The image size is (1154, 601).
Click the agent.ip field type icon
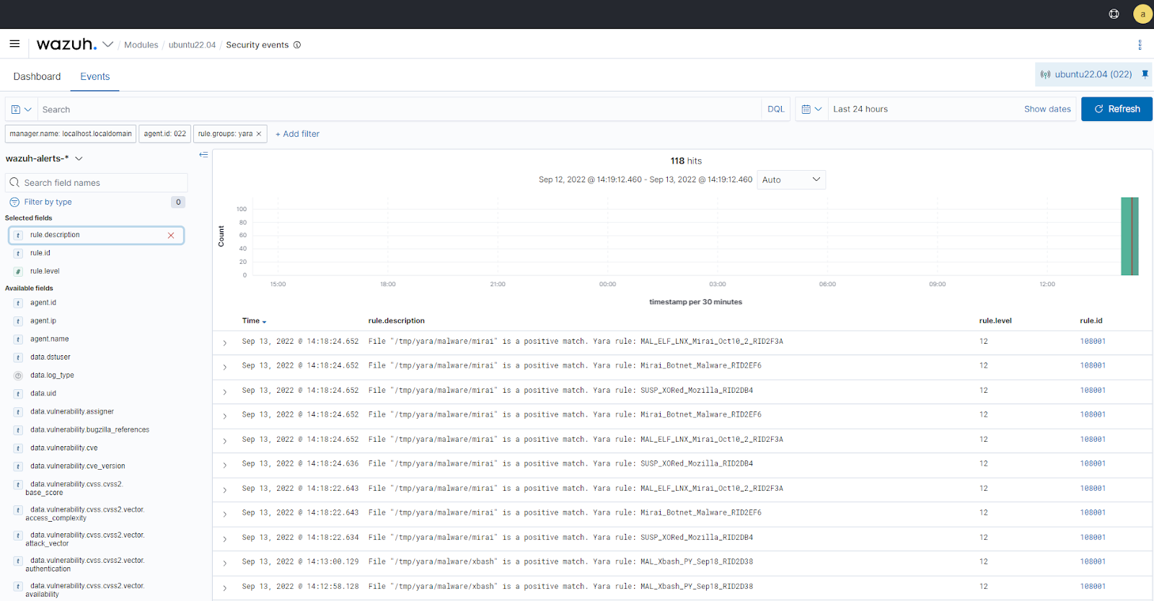click(x=18, y=321)
